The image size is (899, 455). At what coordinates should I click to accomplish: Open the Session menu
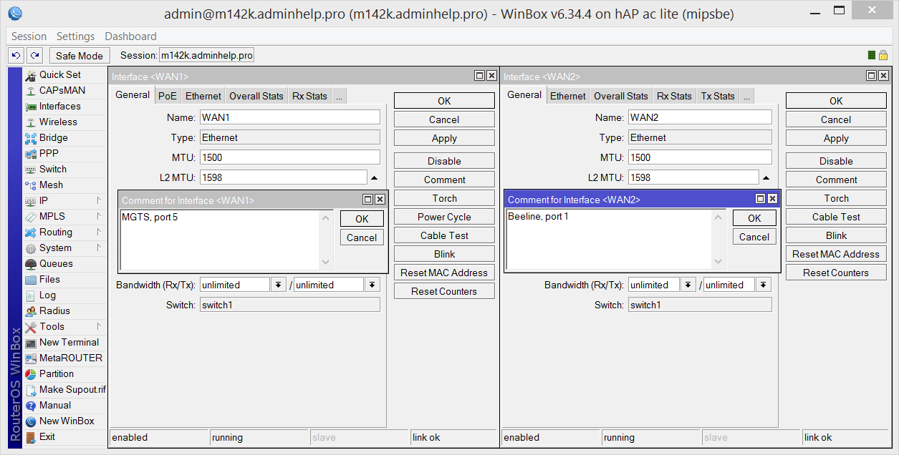29,36
